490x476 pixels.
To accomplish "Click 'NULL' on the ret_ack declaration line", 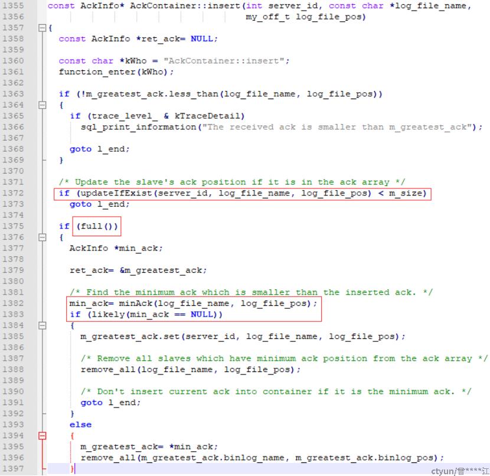I will coord(201,39).
